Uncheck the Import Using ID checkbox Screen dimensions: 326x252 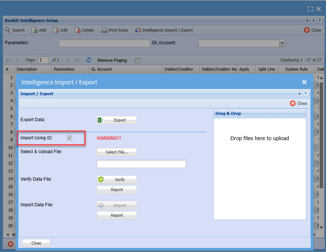69,138
